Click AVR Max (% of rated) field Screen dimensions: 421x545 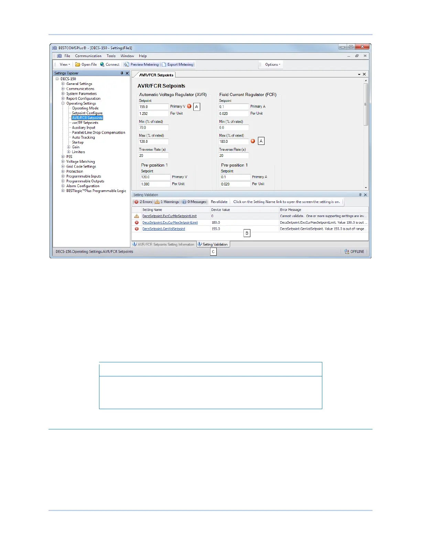(x=154, y=141)
